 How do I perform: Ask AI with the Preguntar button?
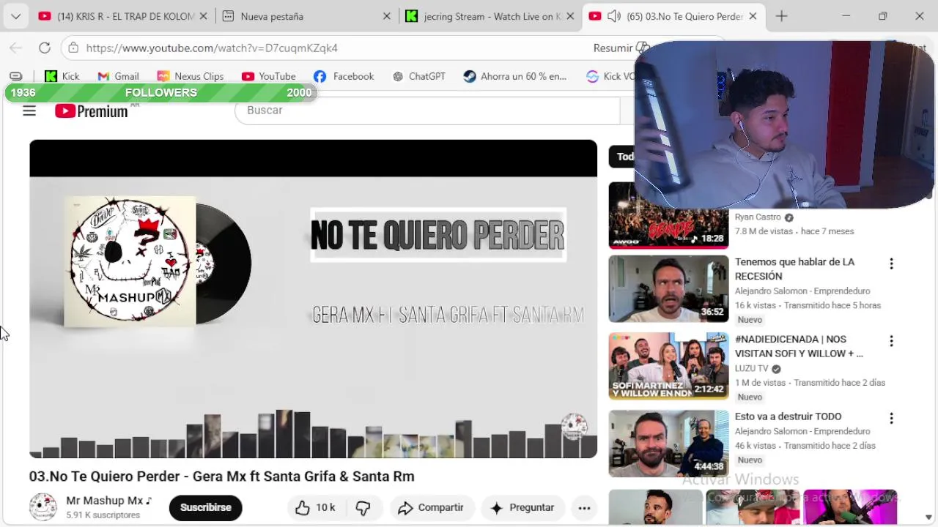(x=522, y=507)
